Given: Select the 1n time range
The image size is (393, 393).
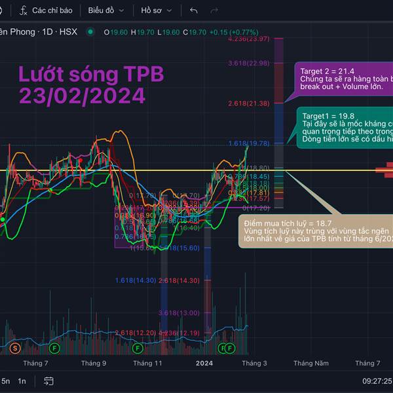Looking at the screenshot, I should 22,381.
